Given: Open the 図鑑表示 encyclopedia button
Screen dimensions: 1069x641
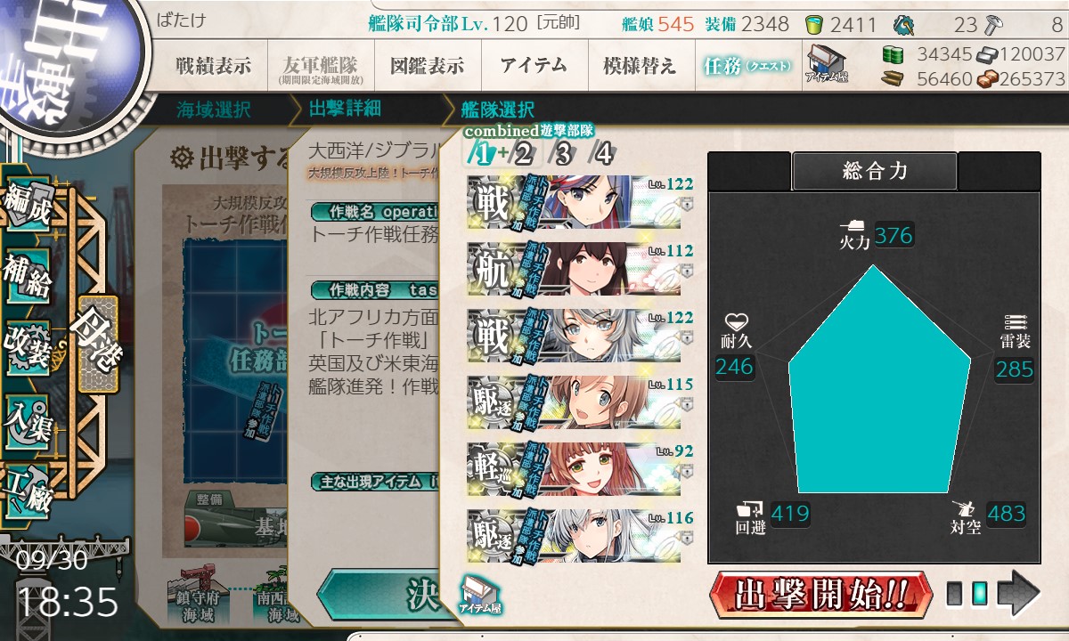Looking at the screenshot, I should (428, 65).
